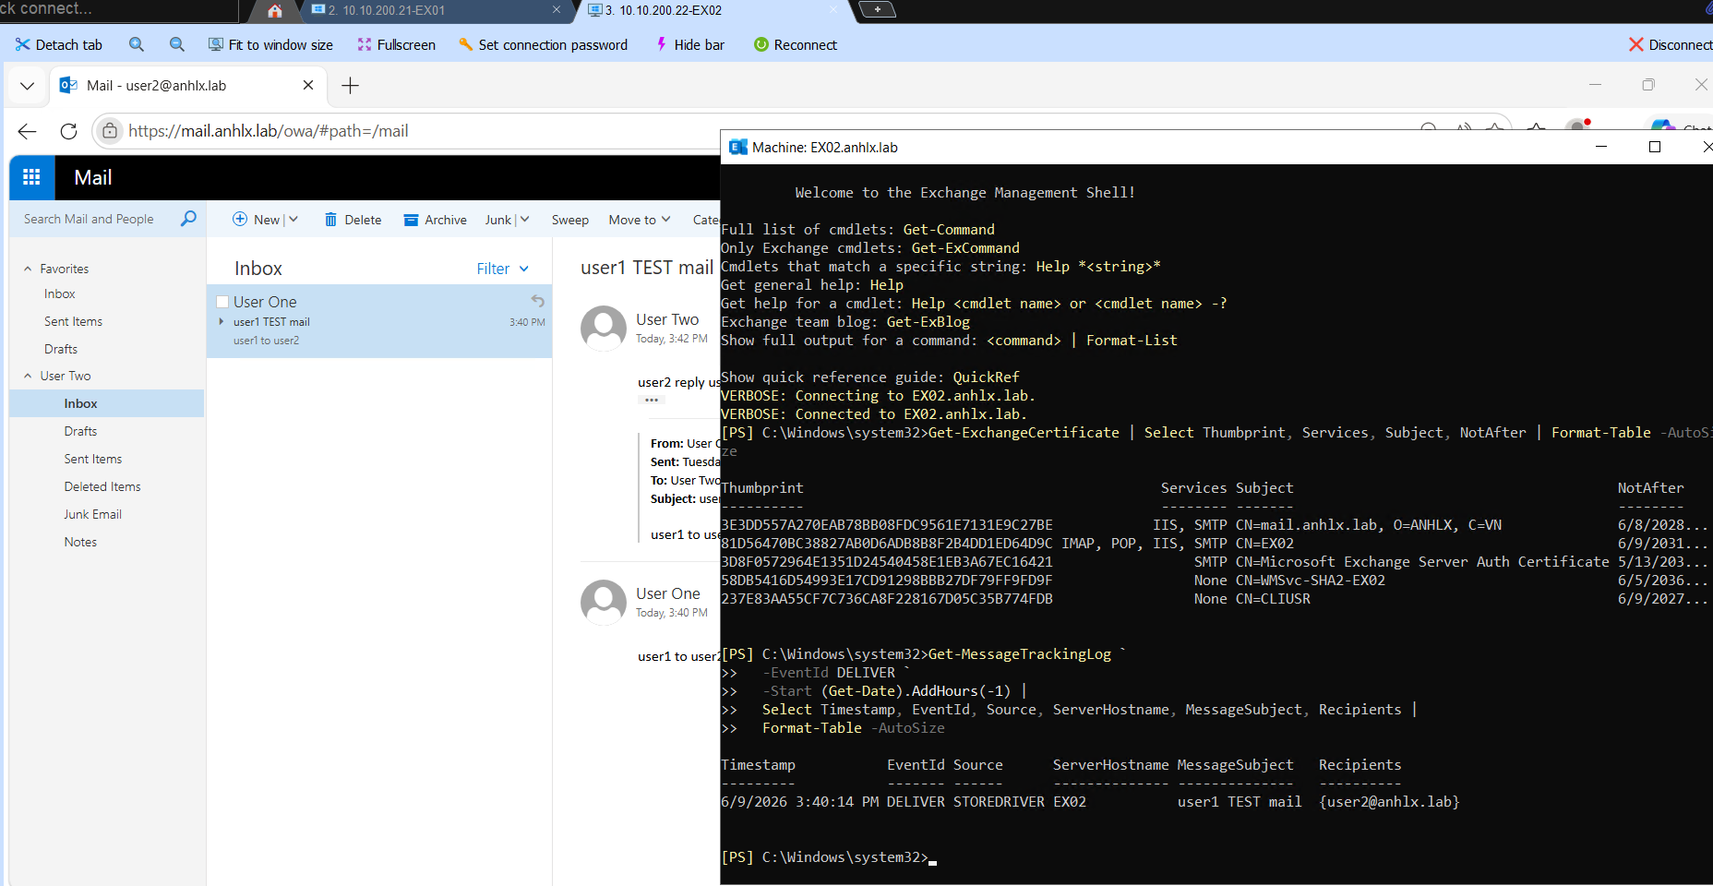Click the CN=EX02 certificate subject
Viewport: 1713px width, 886px height.
1264,544
